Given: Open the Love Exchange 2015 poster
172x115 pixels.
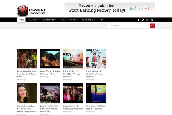Looking at the screenshot, I should 96,58.
